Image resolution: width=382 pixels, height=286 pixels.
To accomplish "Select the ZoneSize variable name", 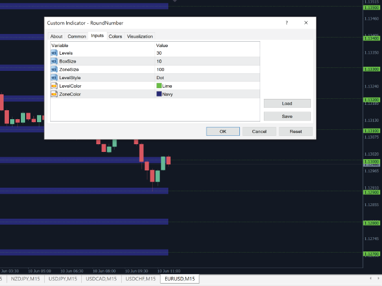I will 69,70.
